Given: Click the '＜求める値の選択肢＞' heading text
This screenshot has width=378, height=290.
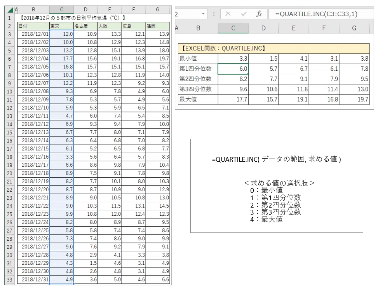Looking at the screenshot, I should pos(279,183).
